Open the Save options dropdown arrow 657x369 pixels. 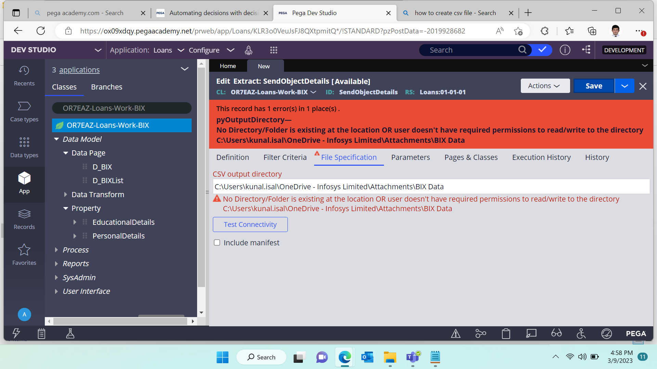624,86
